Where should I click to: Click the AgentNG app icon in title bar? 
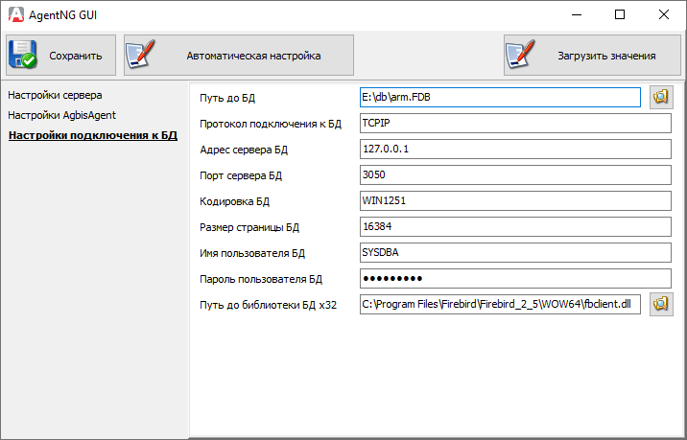tap(15, 14)
